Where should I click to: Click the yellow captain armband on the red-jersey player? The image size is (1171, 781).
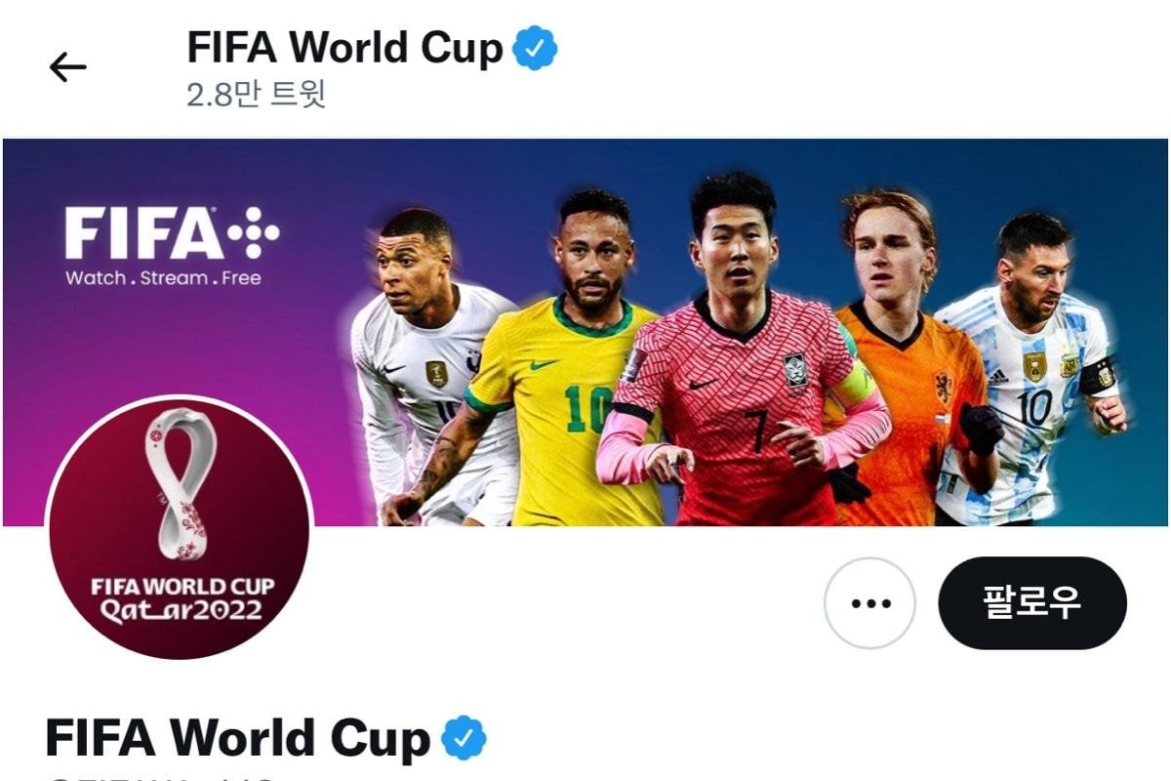point(855,384)
